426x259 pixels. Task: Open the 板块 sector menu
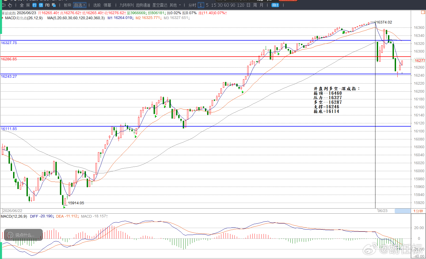(x=67, y=5)
